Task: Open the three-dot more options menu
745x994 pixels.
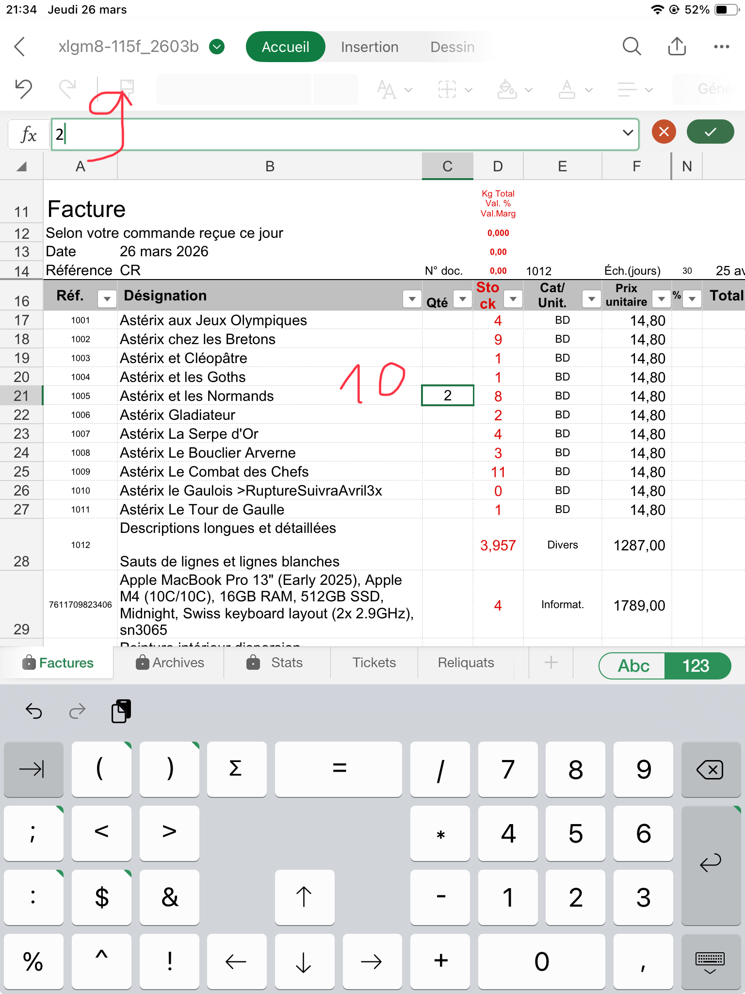Action: click(721, 47)
